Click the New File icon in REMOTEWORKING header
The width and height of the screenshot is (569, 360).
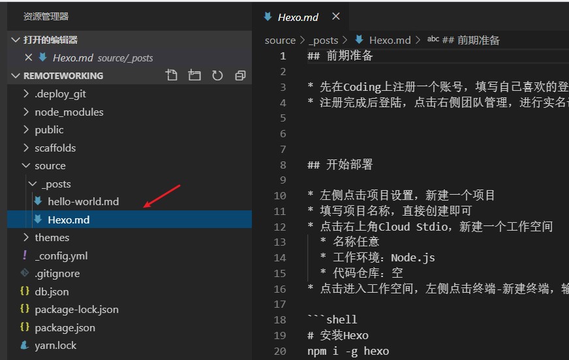tap(171, 75)
